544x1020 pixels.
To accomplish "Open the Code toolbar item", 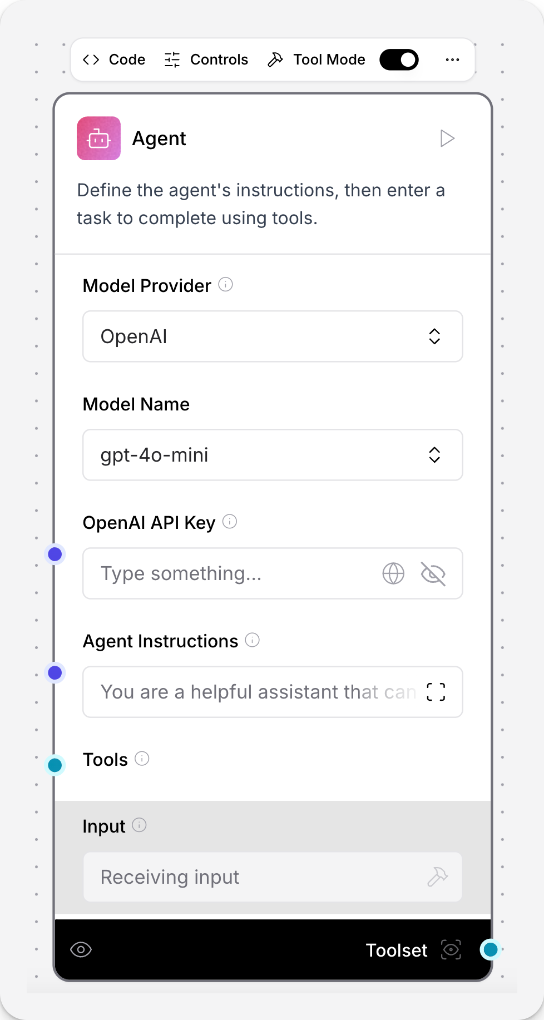I will [114, 60].
